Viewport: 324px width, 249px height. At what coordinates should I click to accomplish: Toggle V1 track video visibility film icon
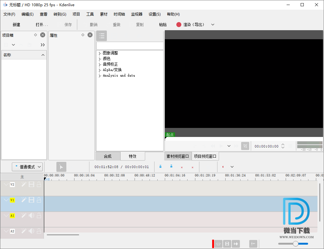tap(31, 200)
